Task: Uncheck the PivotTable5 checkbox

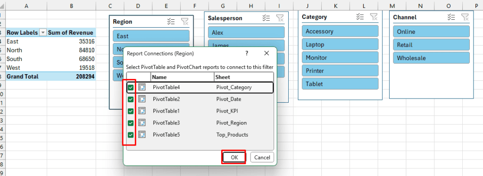Action: click(131, 135)
